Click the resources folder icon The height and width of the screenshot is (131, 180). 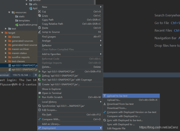click(13, 12)
